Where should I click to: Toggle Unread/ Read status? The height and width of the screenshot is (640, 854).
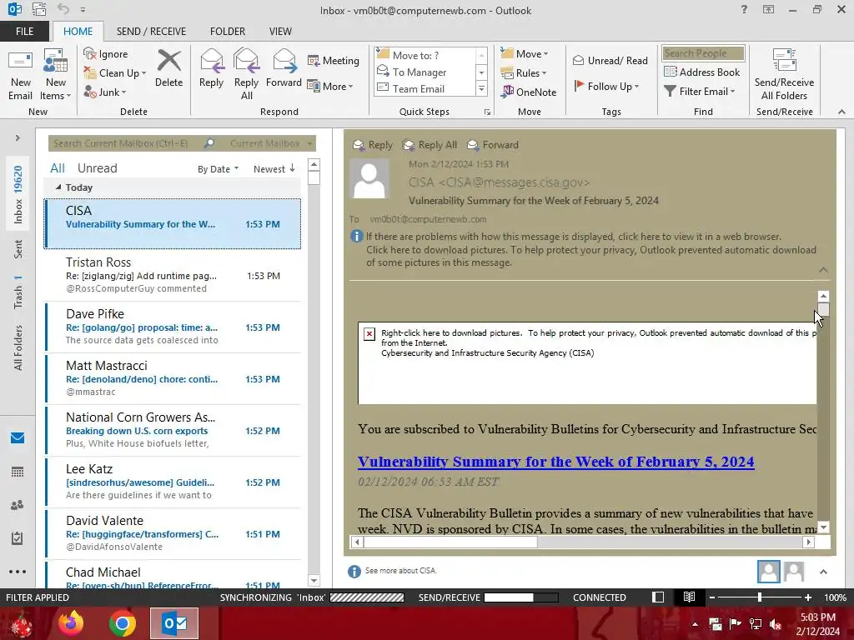[x=610, y=60]
